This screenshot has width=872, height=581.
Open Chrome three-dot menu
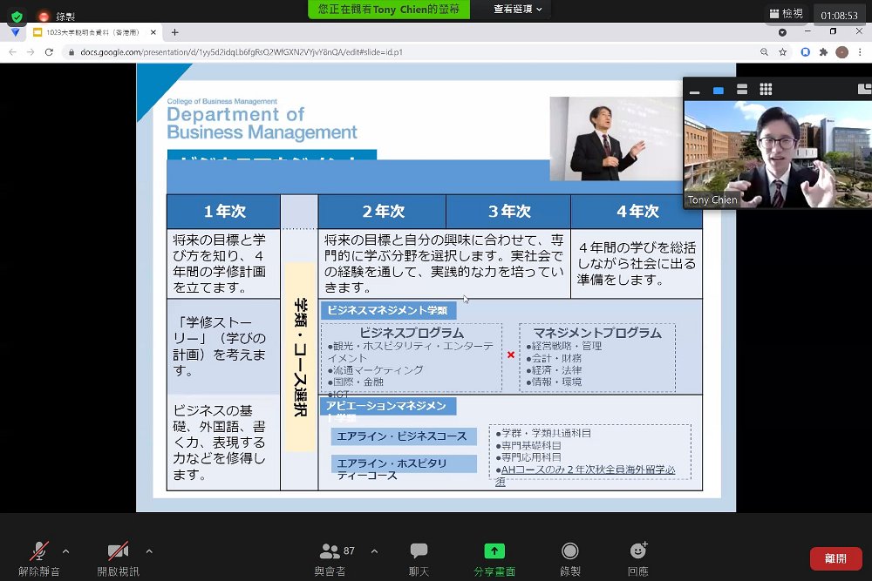(860, 52)
